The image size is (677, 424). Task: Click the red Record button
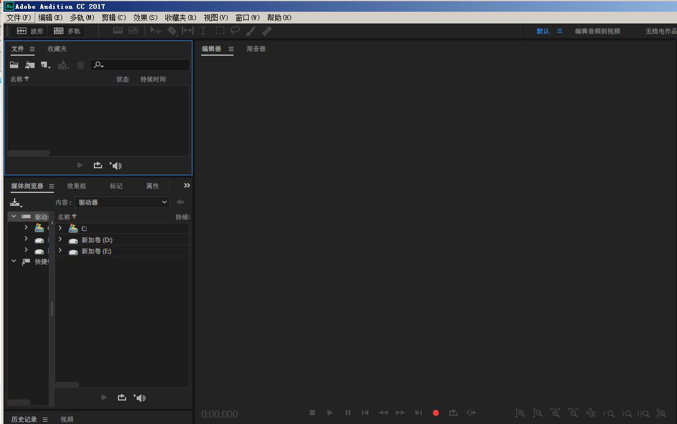(436, 413)
